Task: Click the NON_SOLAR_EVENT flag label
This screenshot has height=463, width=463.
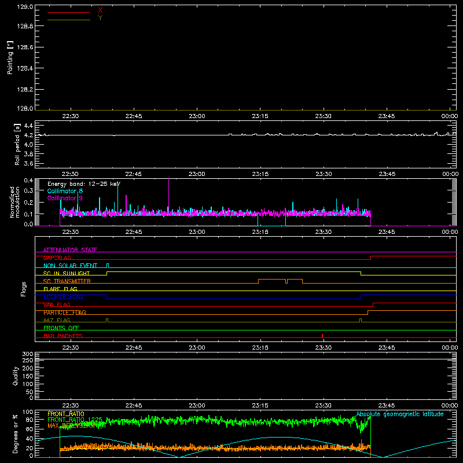Action: click(70, 266)
